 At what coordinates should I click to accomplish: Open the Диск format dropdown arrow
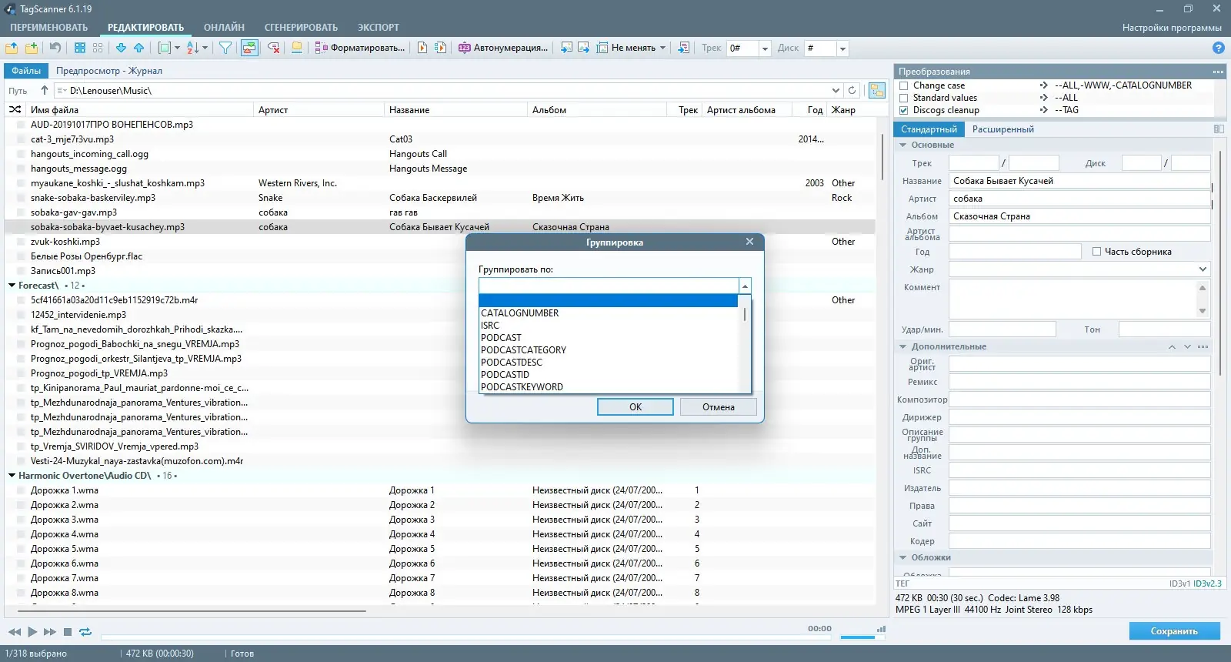coord(842,48)
